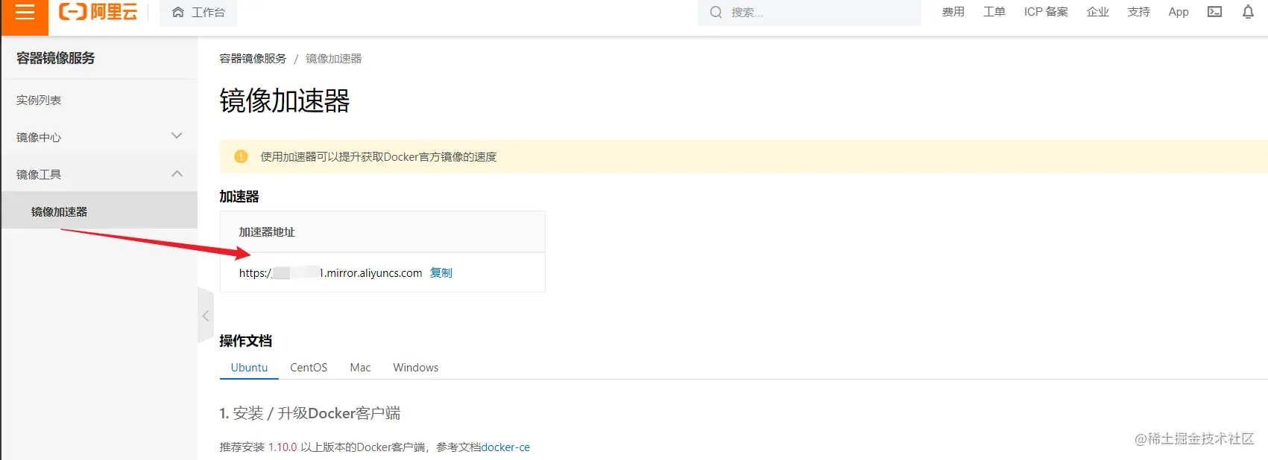Click the 工作台 home icon
The width and height of the screenshot is (1268, 460).
[178, 13]
